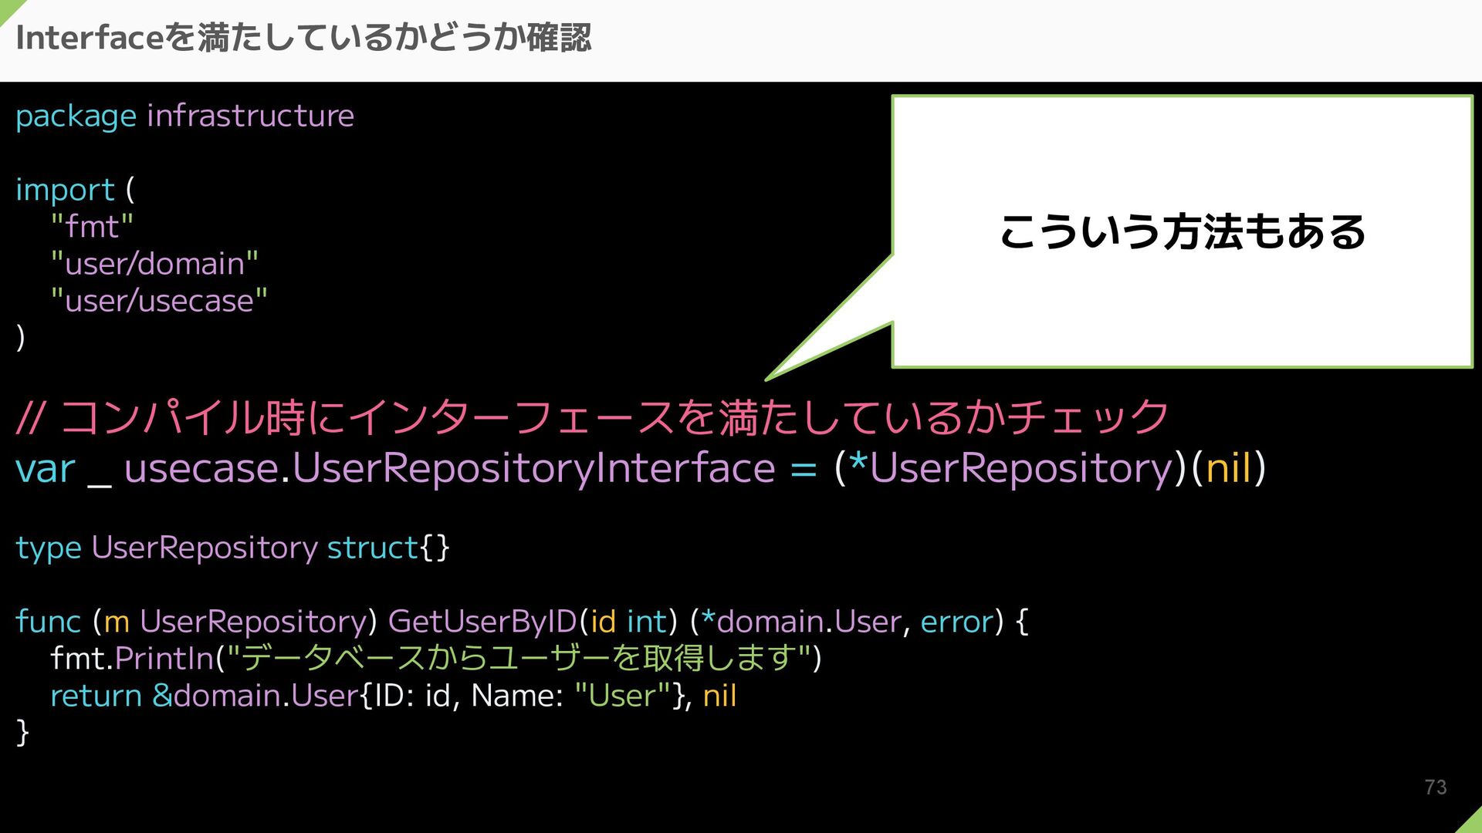Click the "GetUserByID" method name

(x=482, y=622)
